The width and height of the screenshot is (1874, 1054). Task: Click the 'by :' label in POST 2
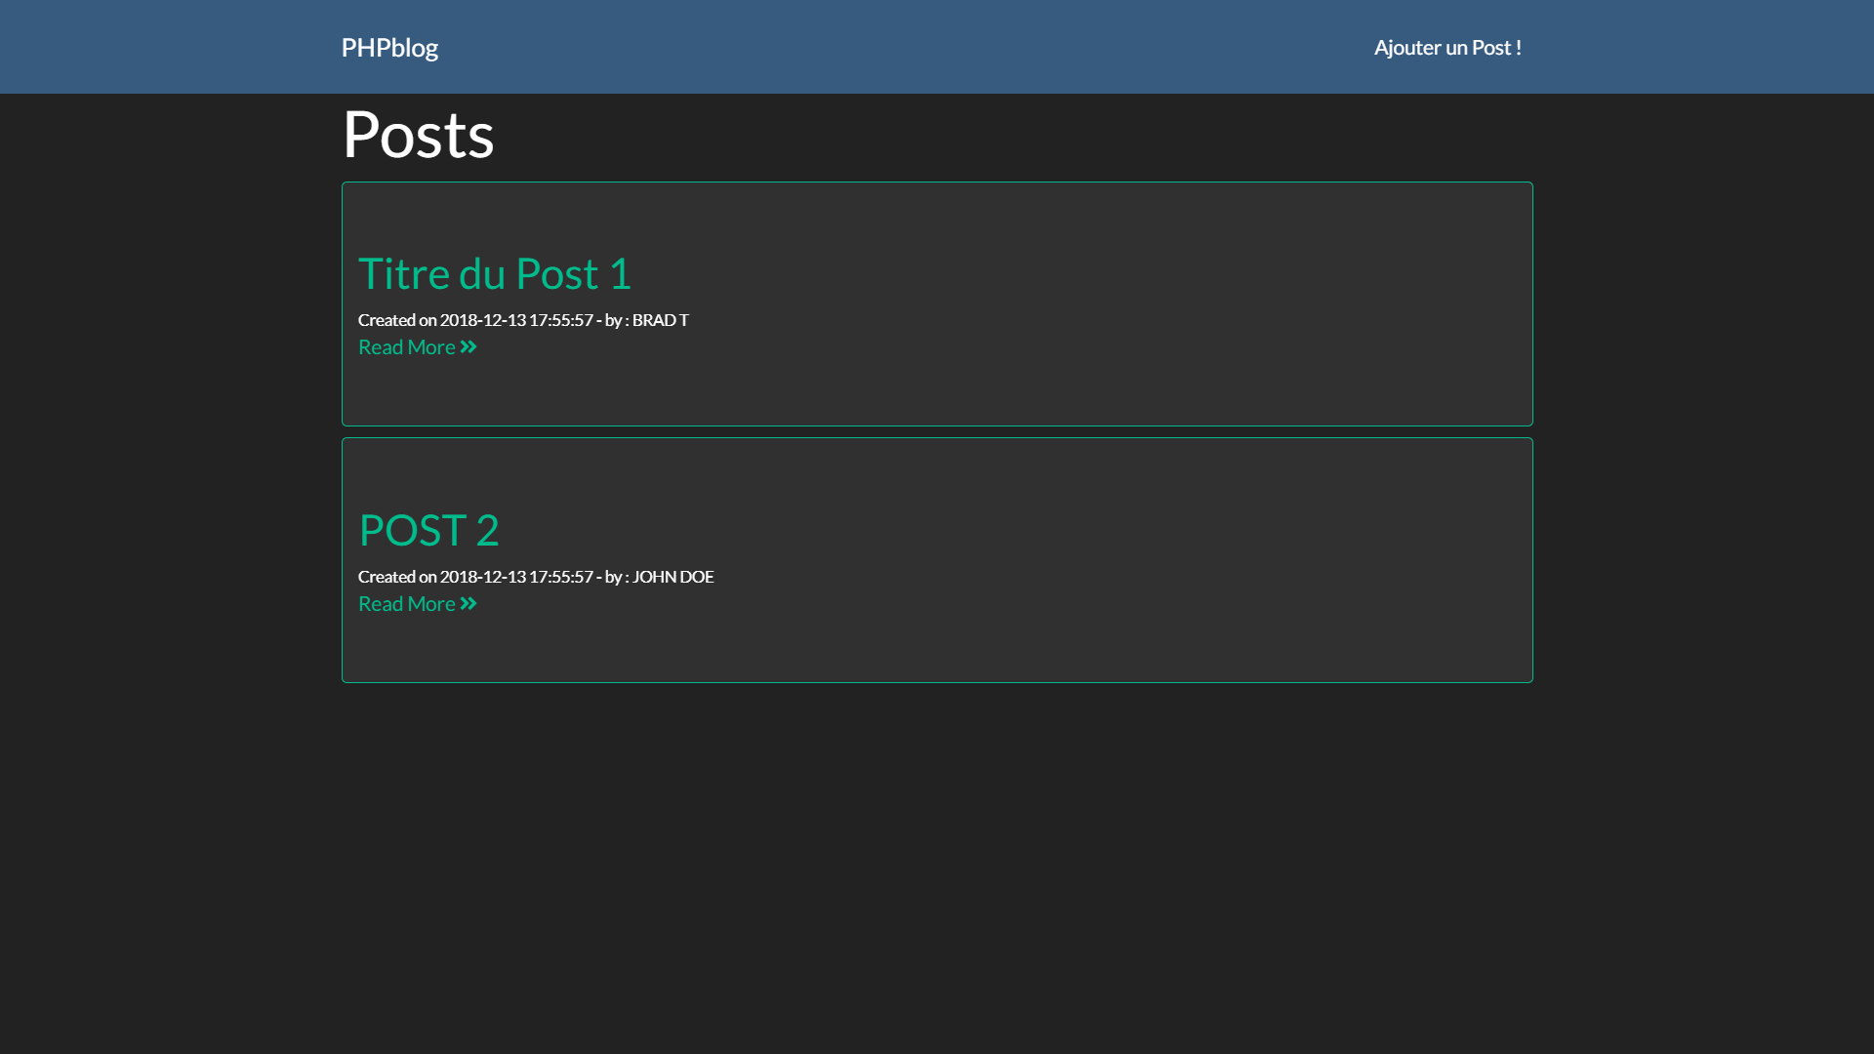[616, 577]
